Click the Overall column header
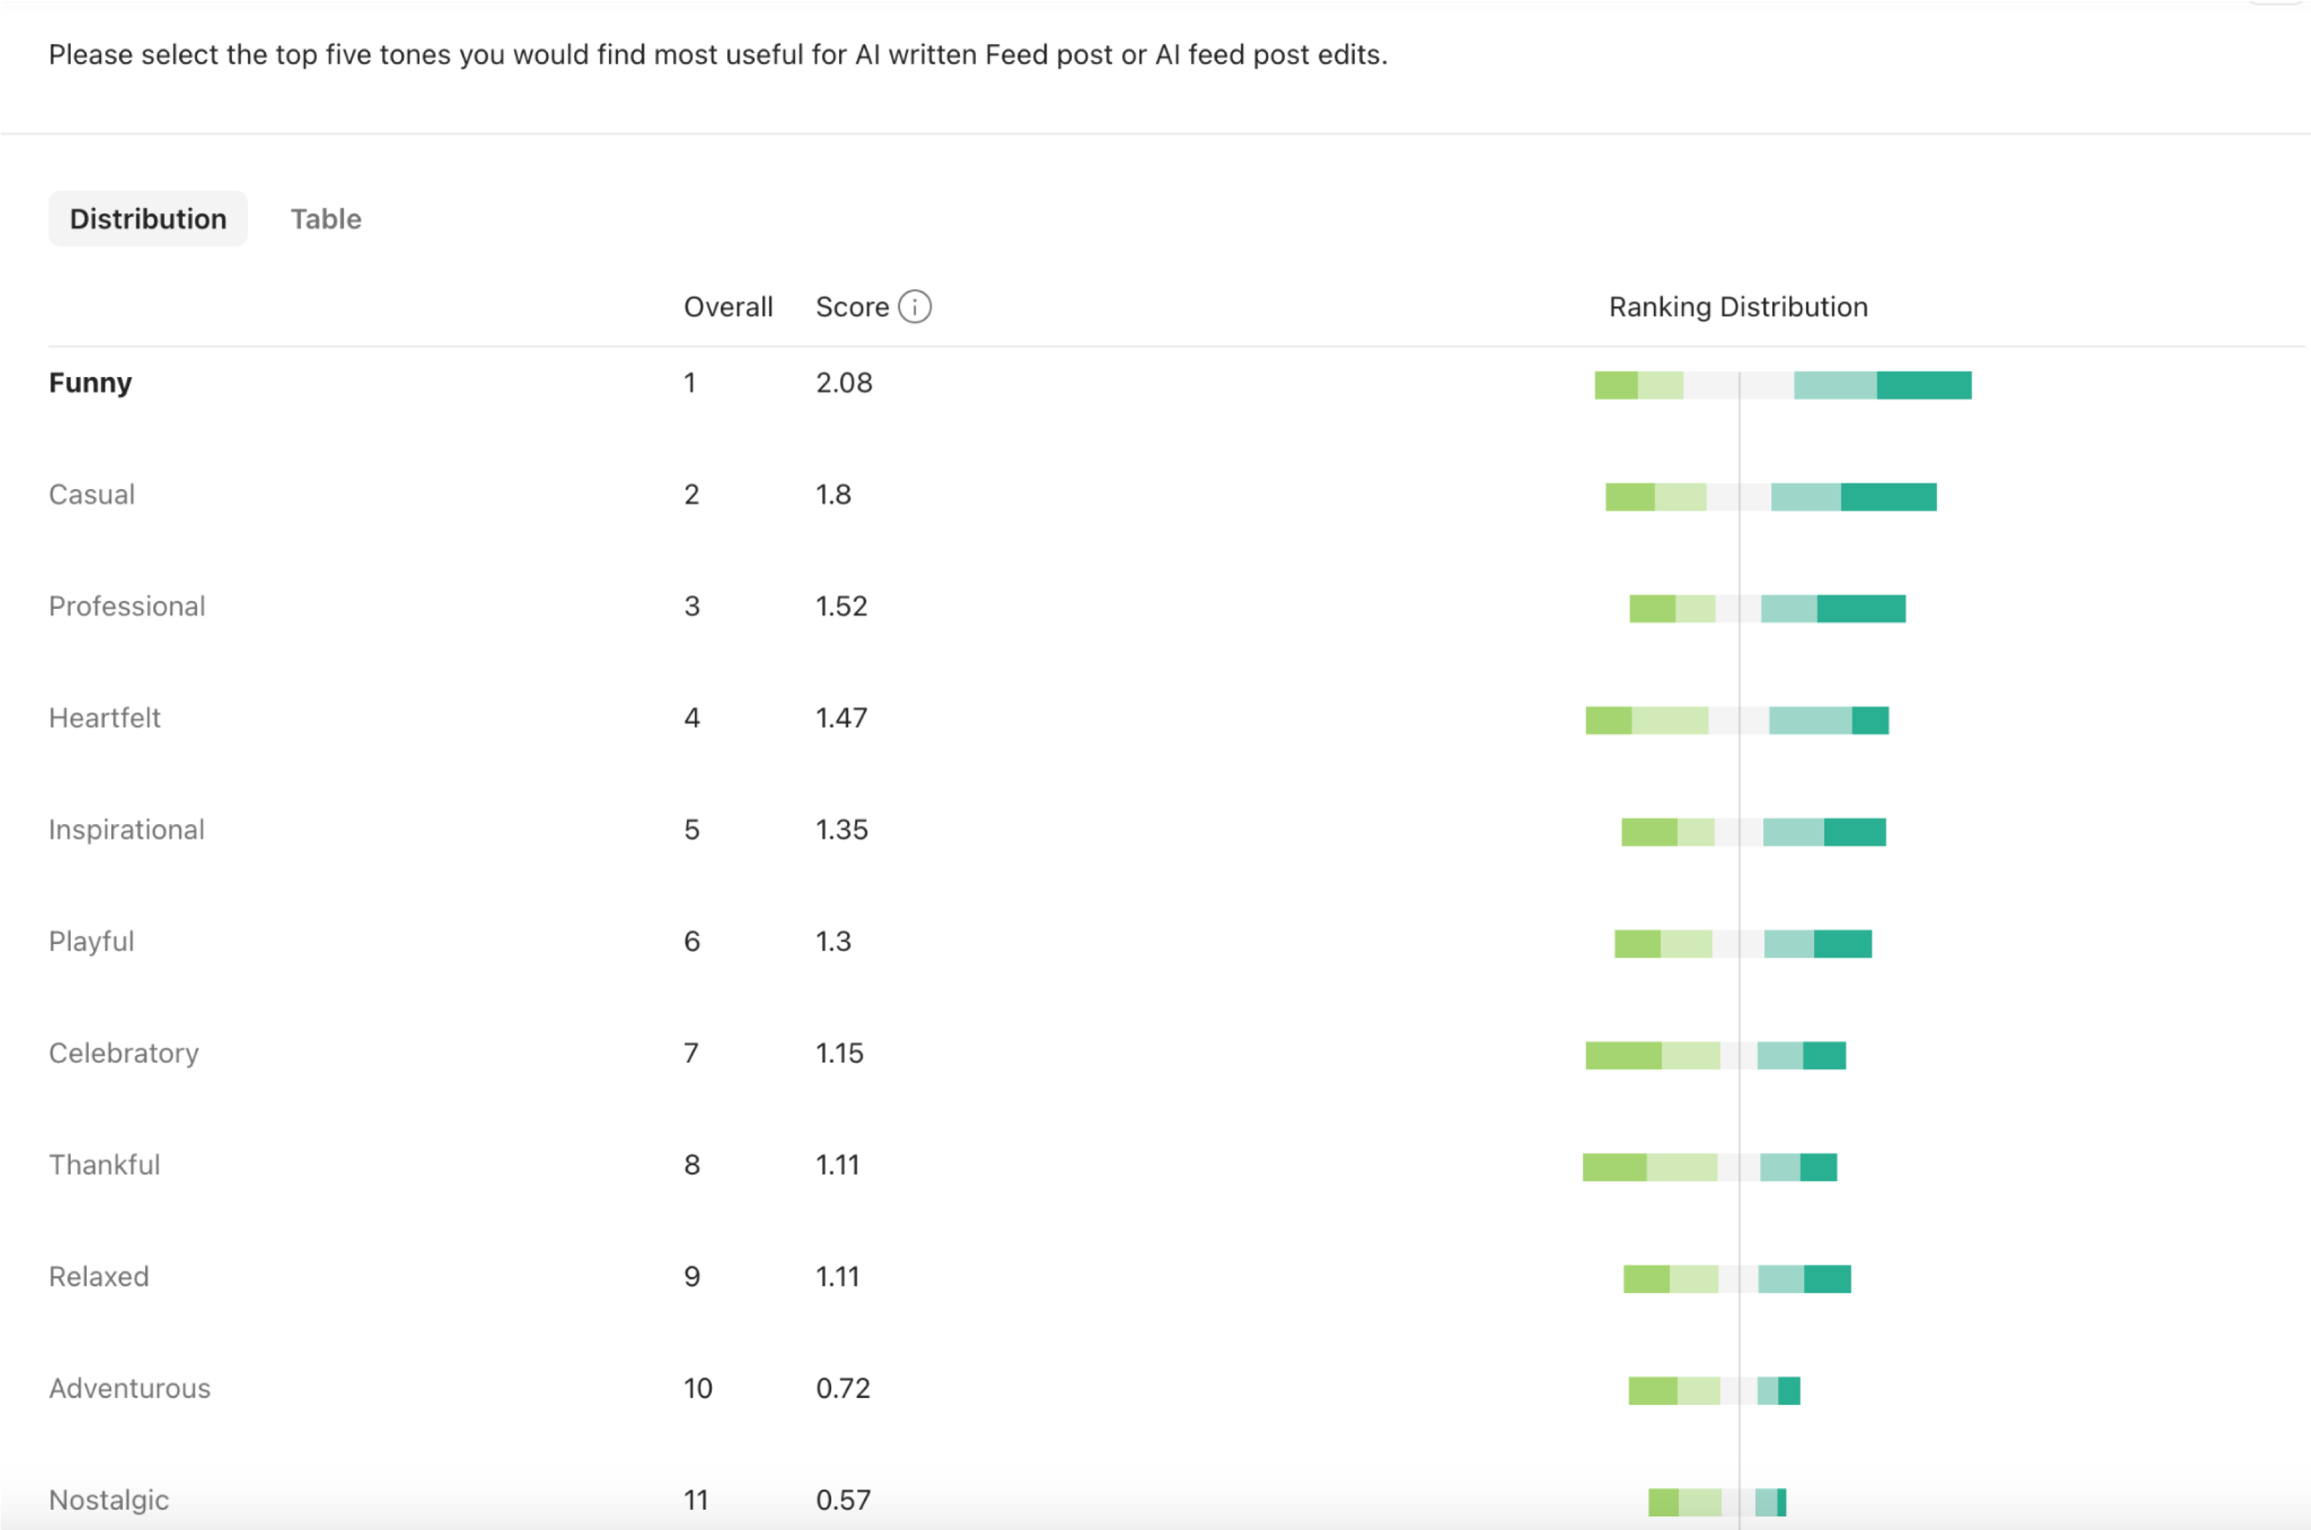Screen dimensions: 2311x1530 tap(728, 306)
